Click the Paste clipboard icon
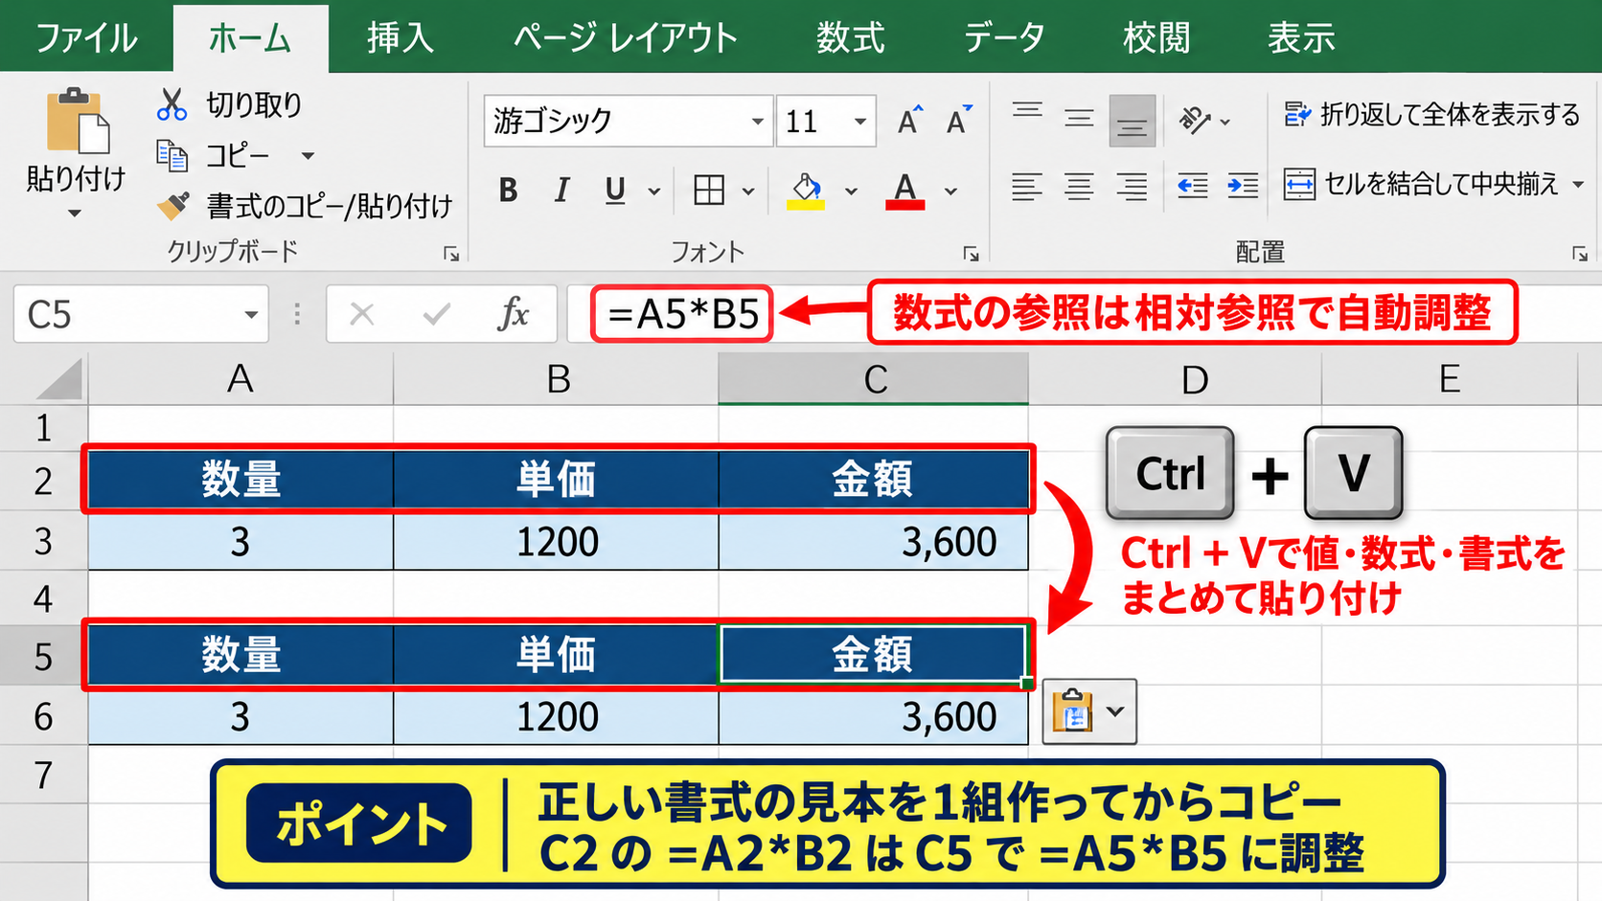 78,121
